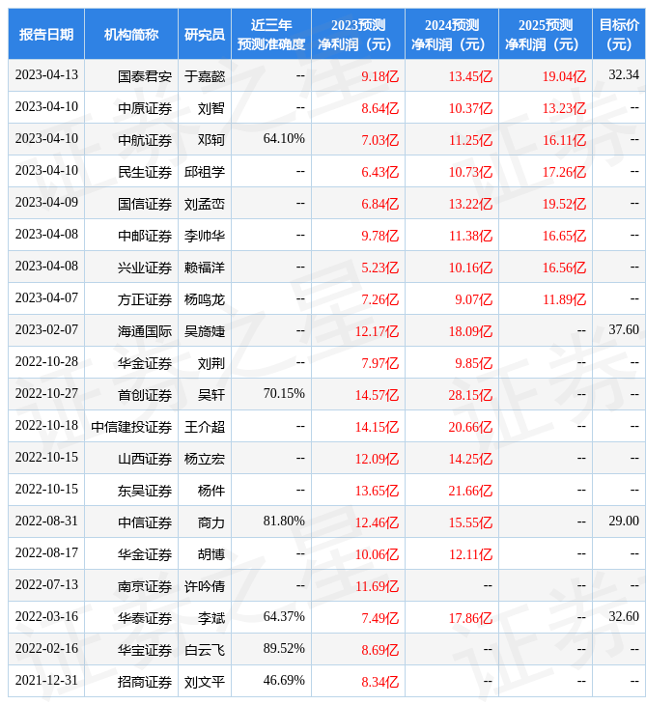
Task: Click the 8.34亿 profit value
Action: (379, 683)
